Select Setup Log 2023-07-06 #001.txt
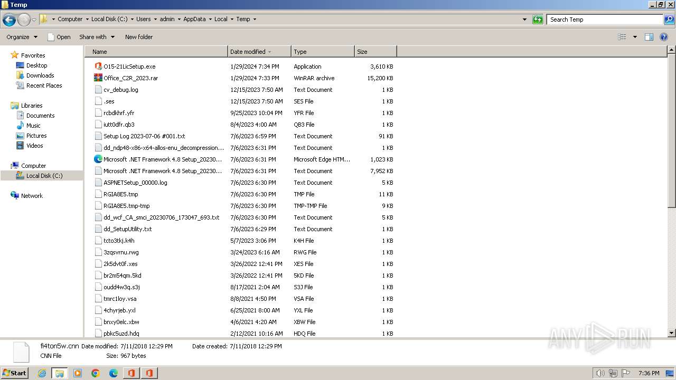 click(x=144, y=136)
